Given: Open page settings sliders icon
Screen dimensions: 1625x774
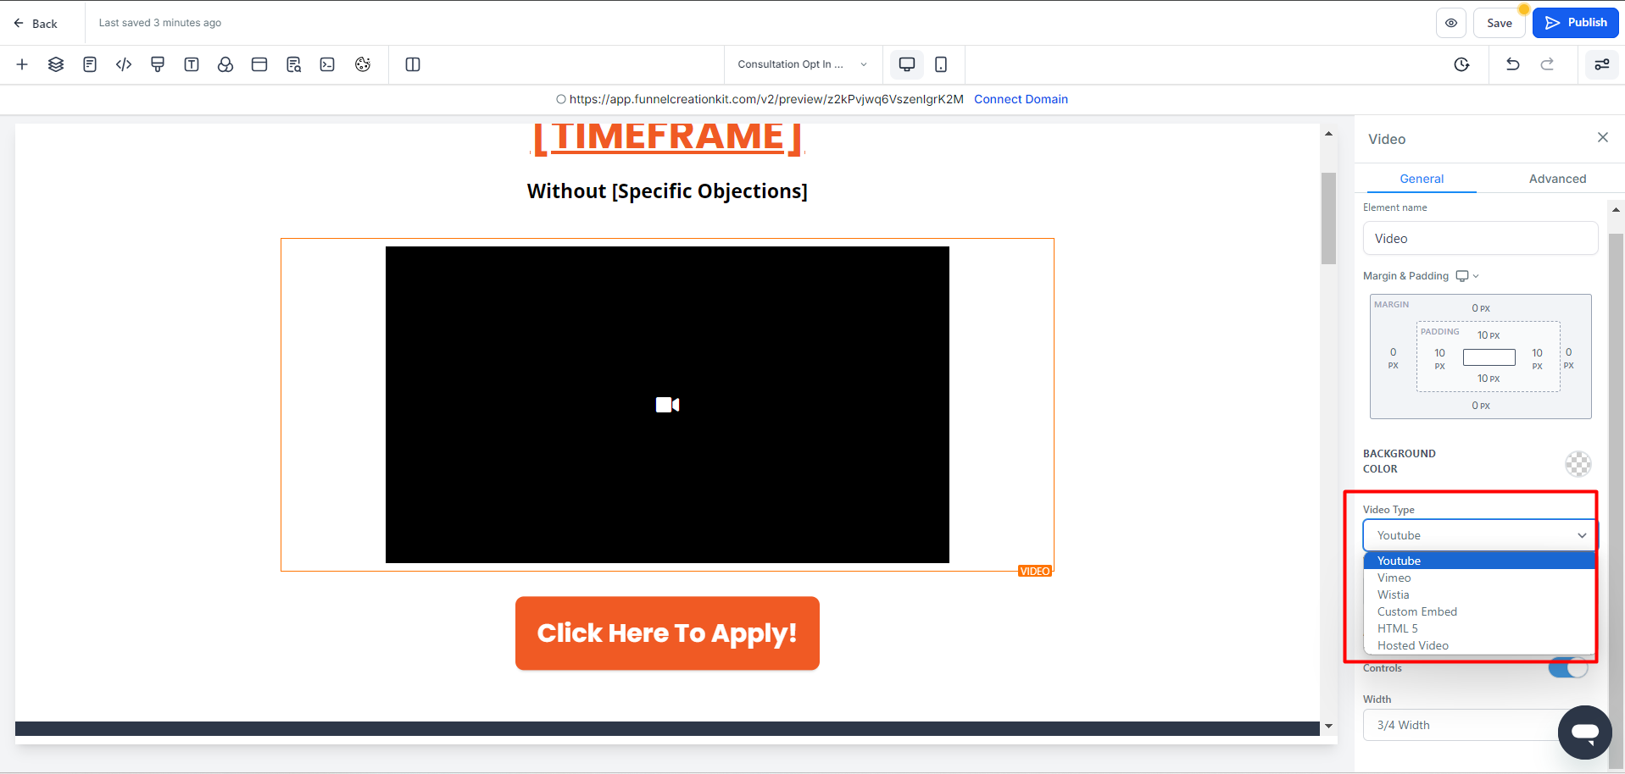Looking at the screenshot, I should click(1602, 64).
